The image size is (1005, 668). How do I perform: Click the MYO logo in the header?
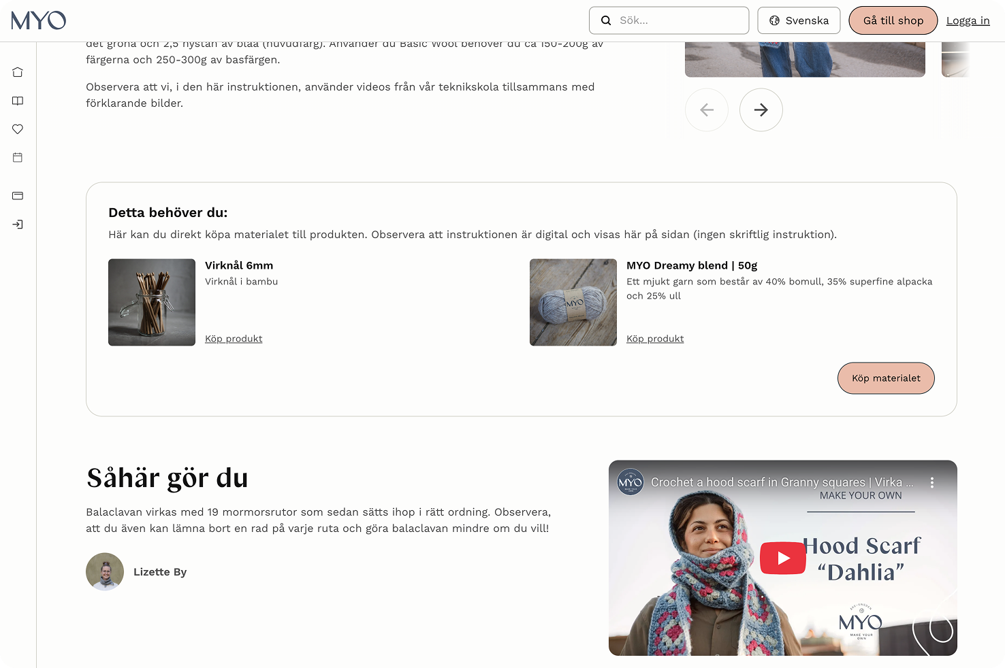pyautogui.click(x=38, y=20)
